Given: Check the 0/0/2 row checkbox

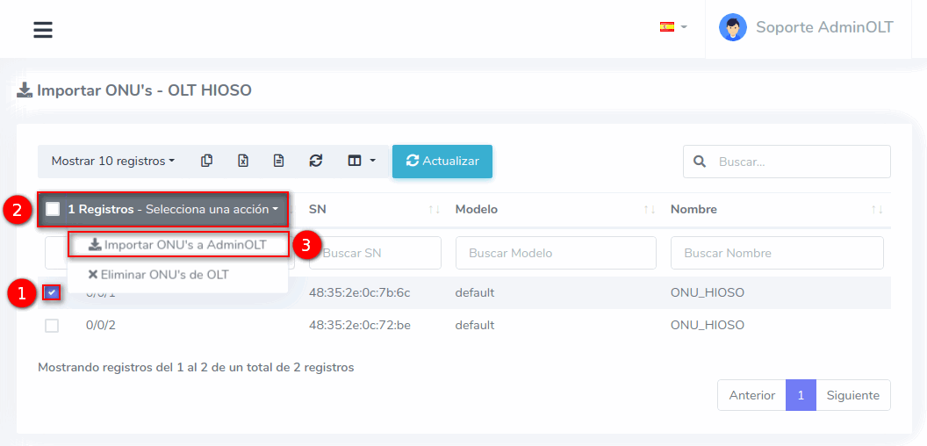Looking at the screenshot, I should 52,326.
